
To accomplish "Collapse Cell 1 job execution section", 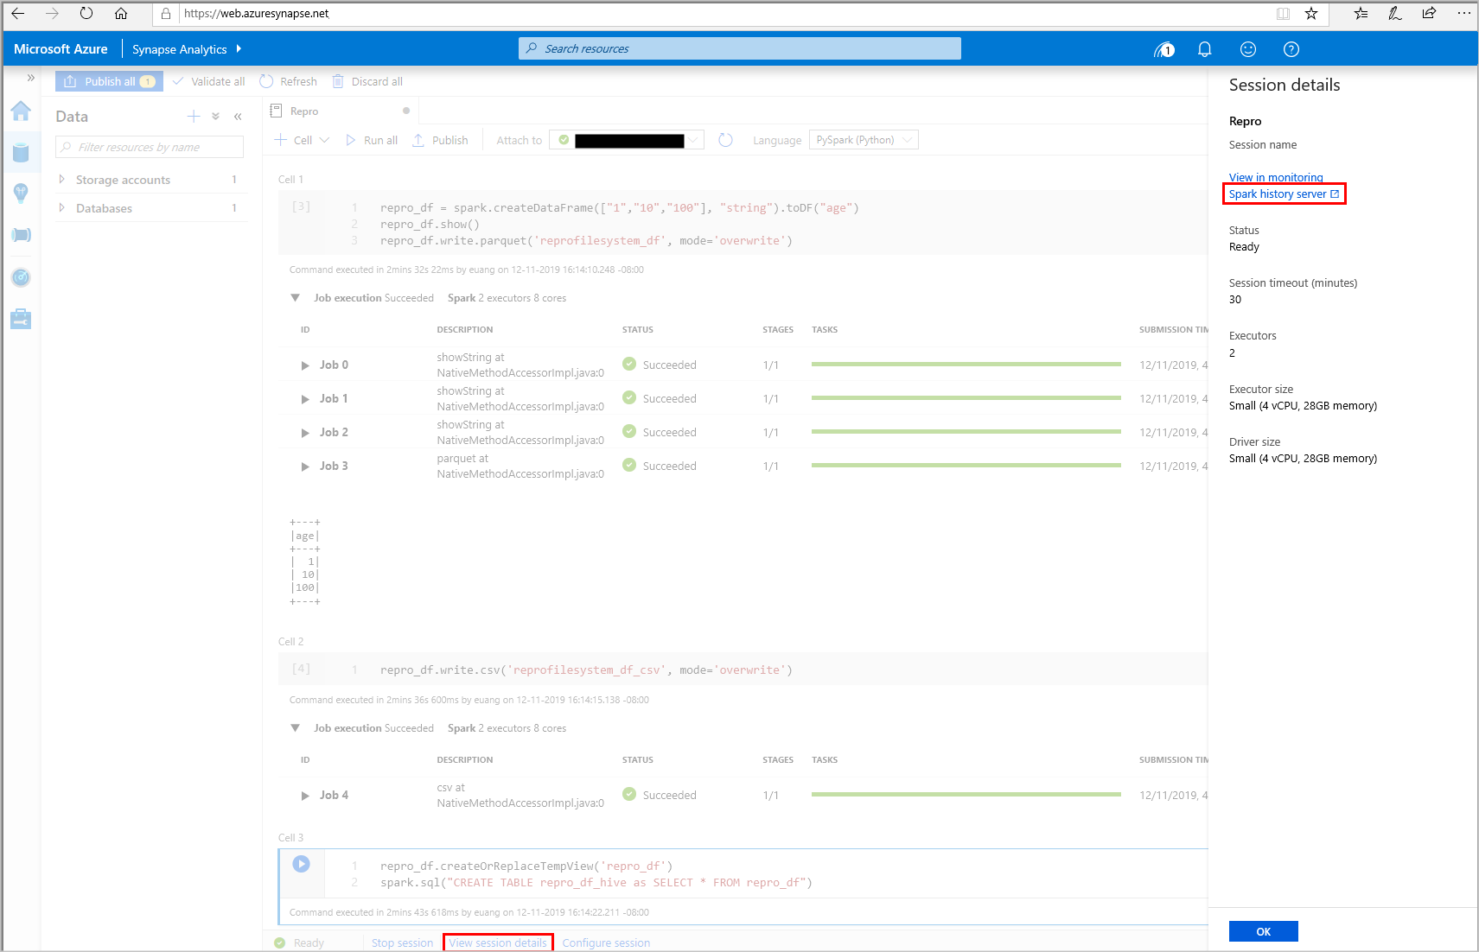I will click(x=296, y=298).
